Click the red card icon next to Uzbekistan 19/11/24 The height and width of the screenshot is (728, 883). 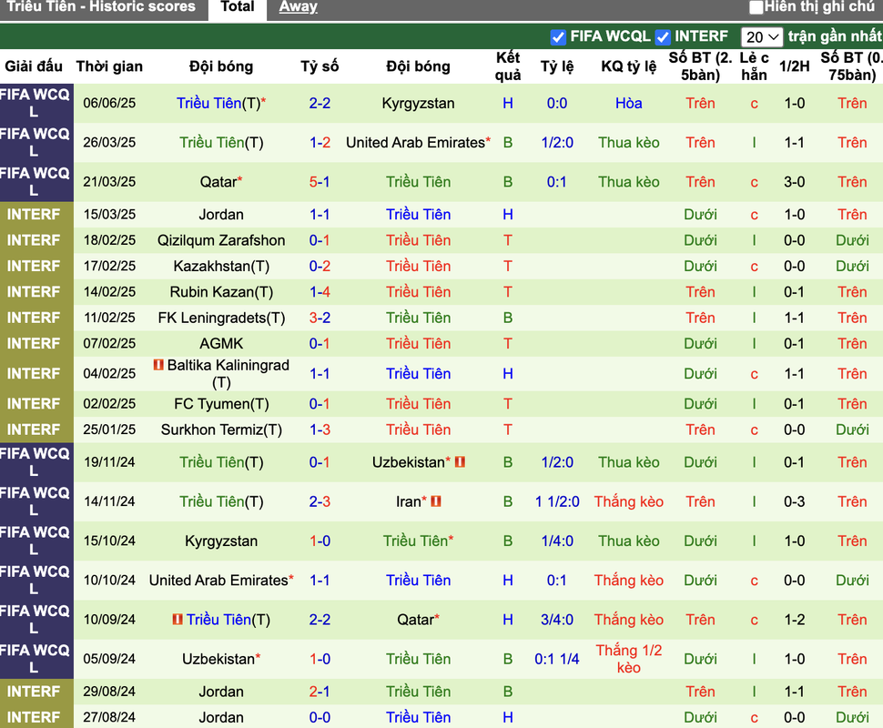(460, 461)
